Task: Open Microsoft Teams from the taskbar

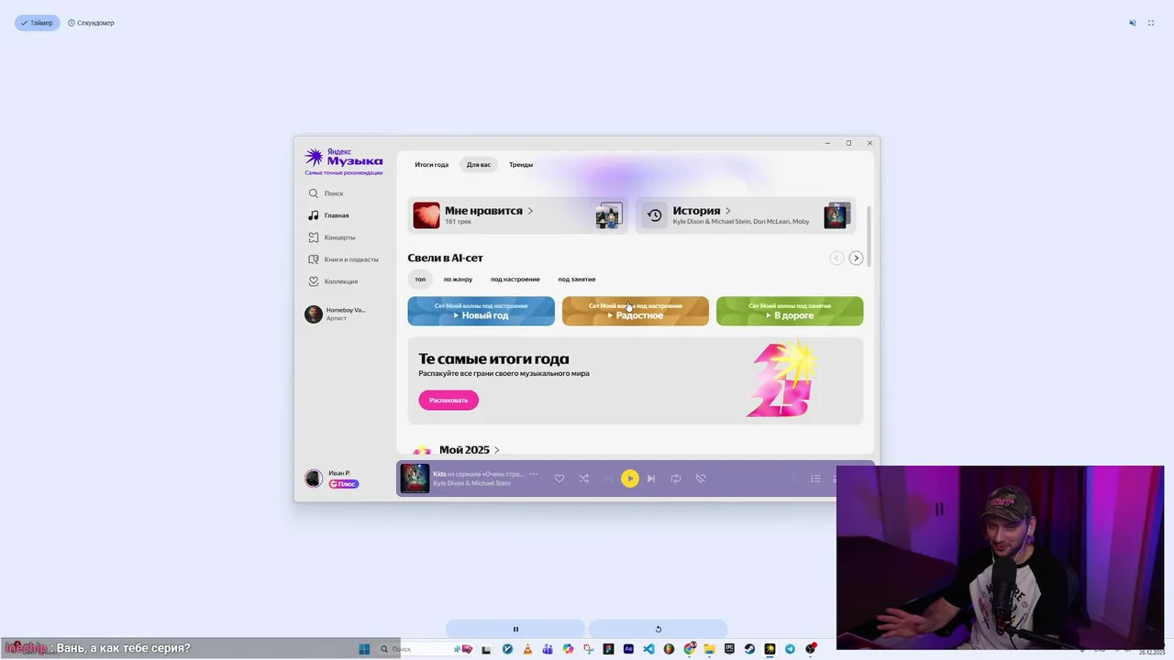Action: pos(548,649)
